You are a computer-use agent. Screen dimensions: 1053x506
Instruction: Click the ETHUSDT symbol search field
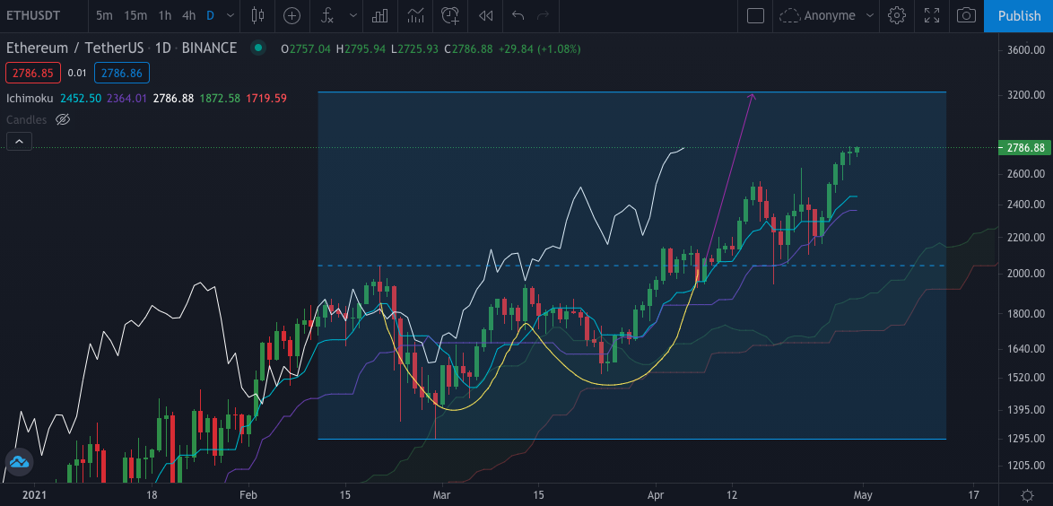pyautogui.click(x=40, y=15)
